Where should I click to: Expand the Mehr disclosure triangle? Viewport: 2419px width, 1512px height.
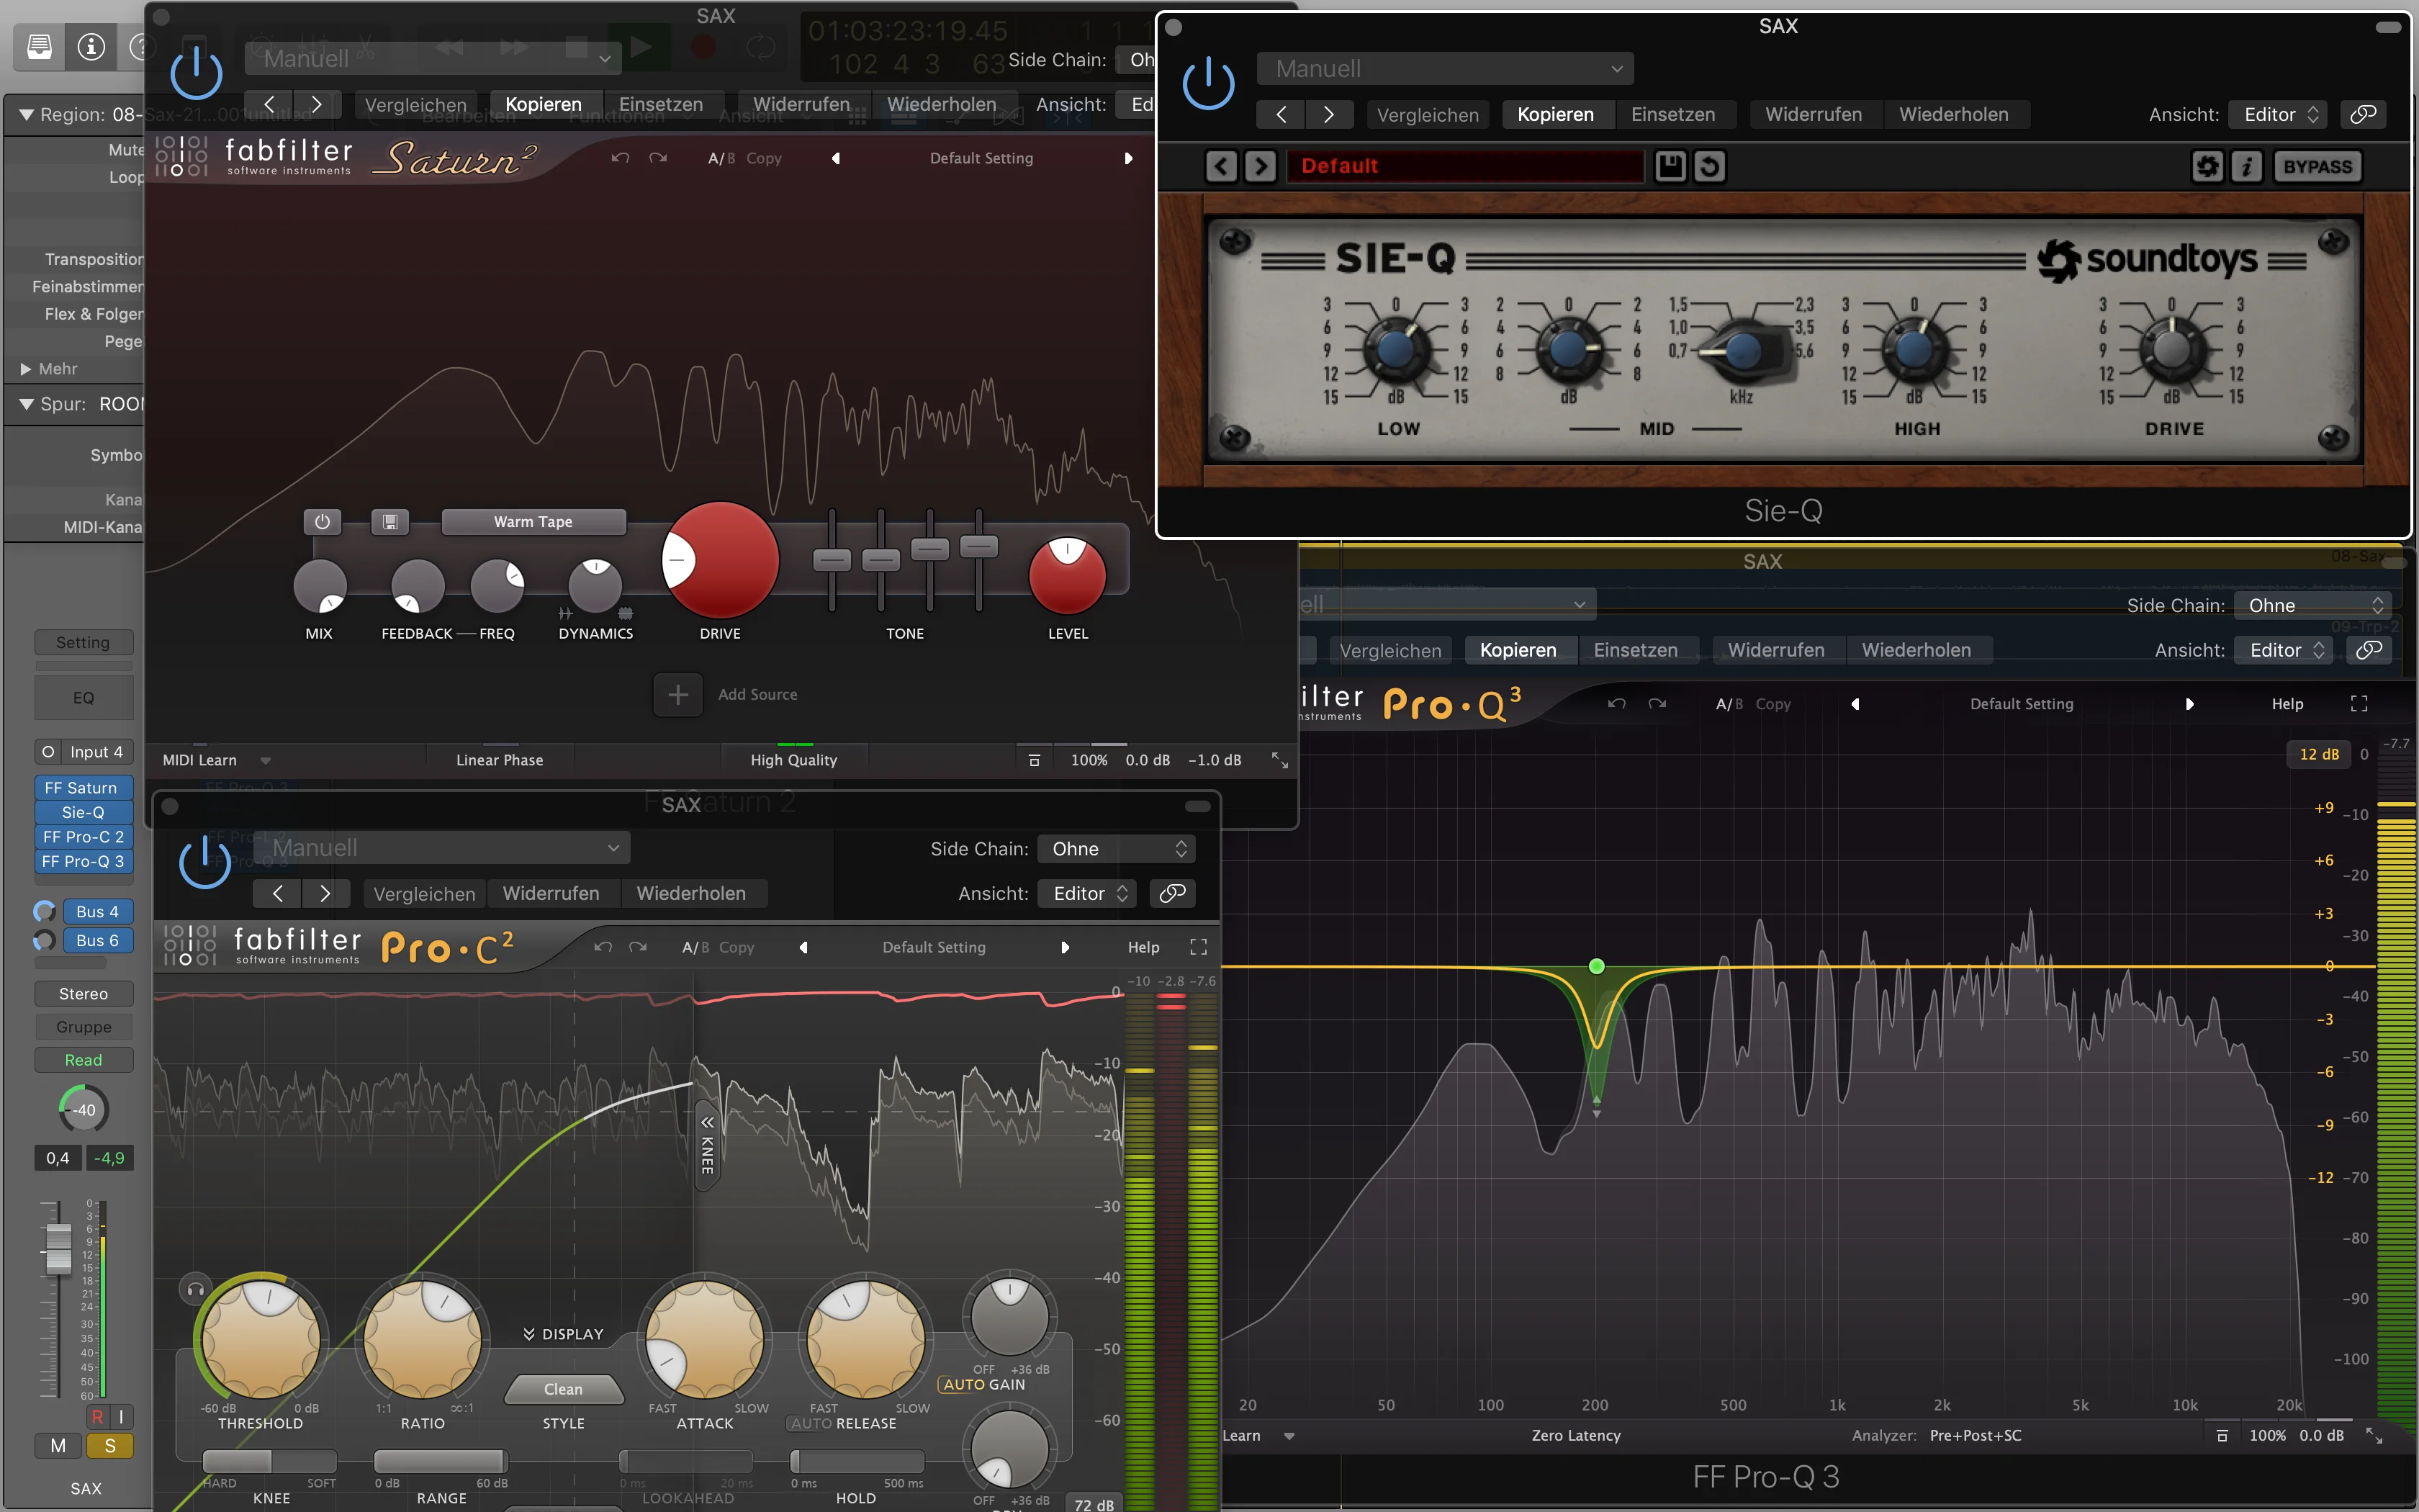[x=26, y=369]
